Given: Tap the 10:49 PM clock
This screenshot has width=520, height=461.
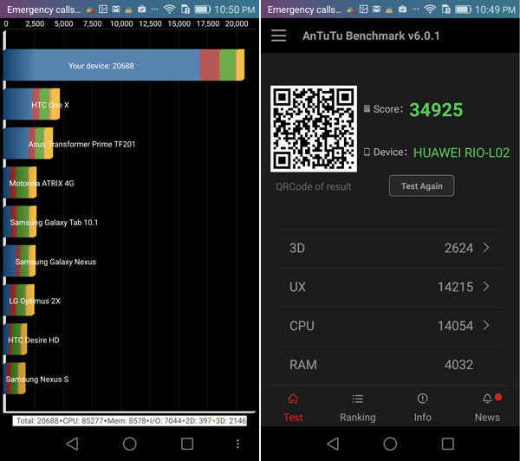Looking at the screenshot, I should 495,10.
